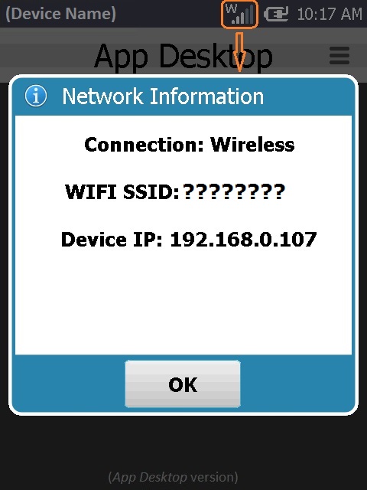The width and height of the screenshot is (367, 490).
Task: Click OK to dismiss Network Information
Action: tap(183, 384)
